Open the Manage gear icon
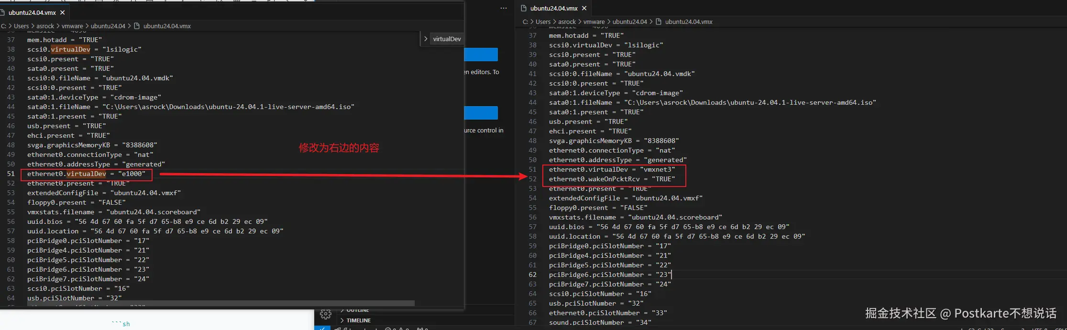 pos(326,314)
